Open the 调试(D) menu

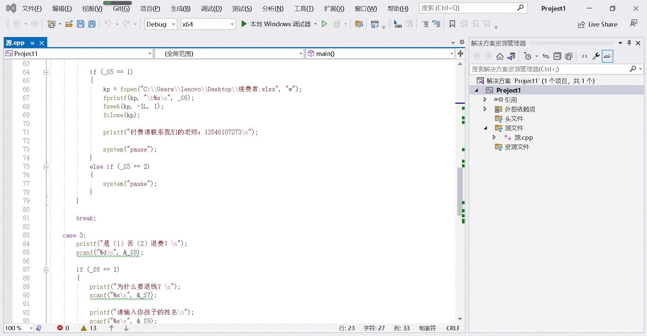click(x=211, y=8)
